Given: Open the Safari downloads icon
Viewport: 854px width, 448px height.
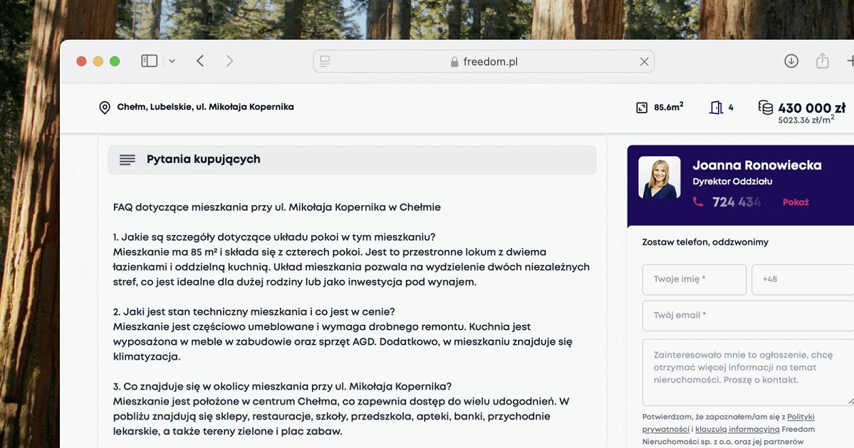Looking at the screenshot, I should click(x=791, y=61).
